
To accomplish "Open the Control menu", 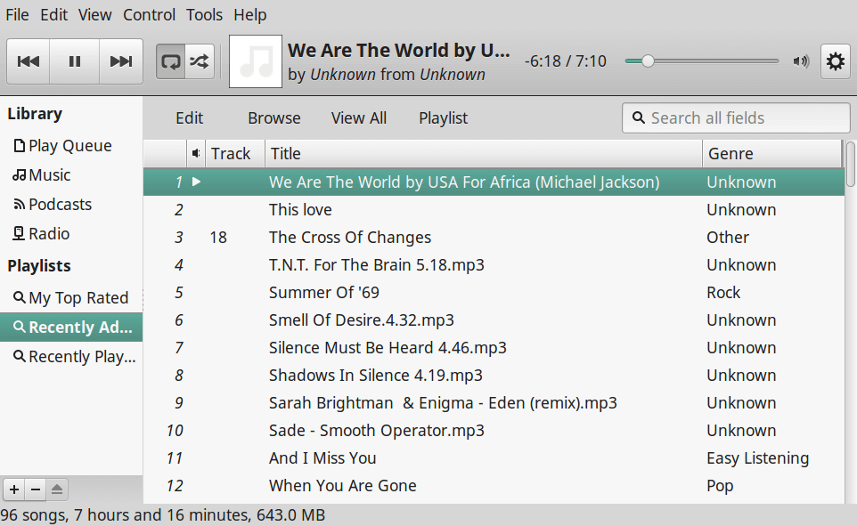I will pos(149,14).
